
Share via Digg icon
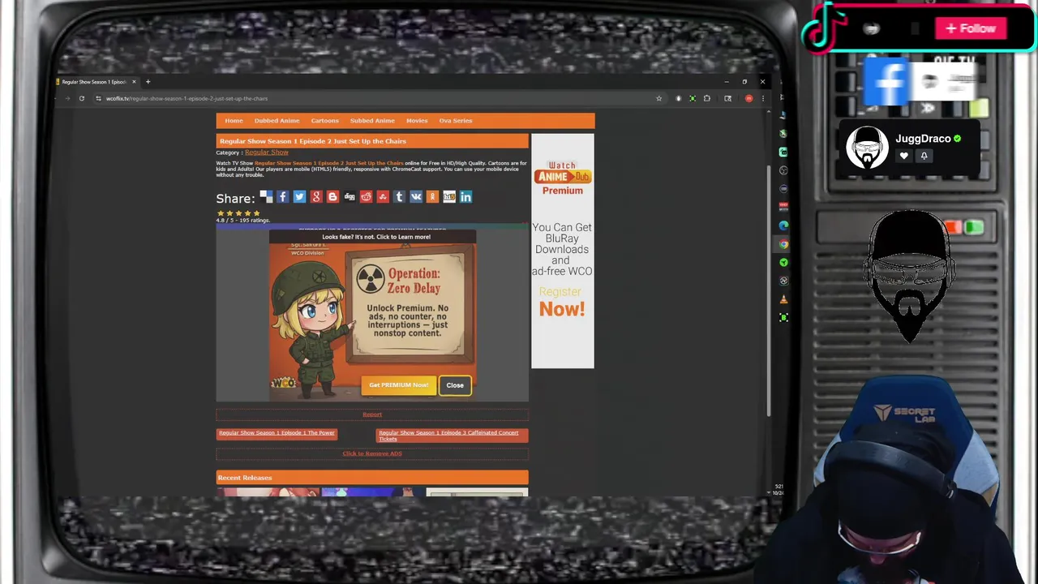pos(350,197)
